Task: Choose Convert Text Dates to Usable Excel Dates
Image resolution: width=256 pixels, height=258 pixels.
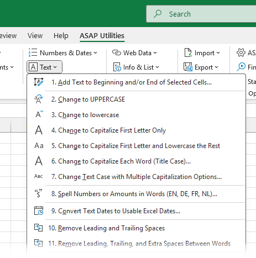Action: pyautogui.click(x=137, y=211)
